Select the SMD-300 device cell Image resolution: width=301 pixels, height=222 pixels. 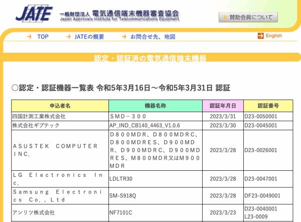(156, 117)
